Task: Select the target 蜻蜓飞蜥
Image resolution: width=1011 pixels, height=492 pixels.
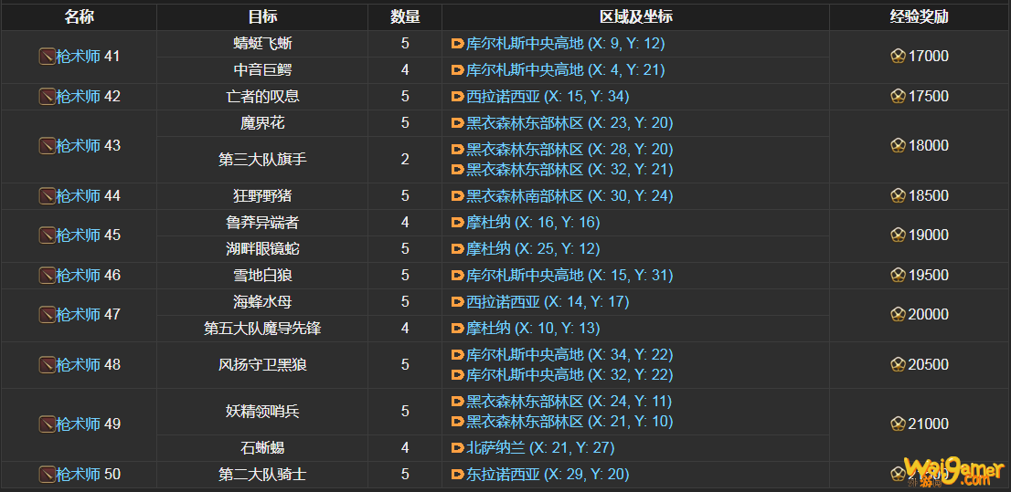Action: 262,44
